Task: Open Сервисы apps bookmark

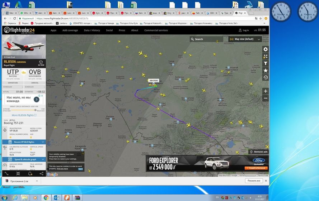Action: point(10,23)
